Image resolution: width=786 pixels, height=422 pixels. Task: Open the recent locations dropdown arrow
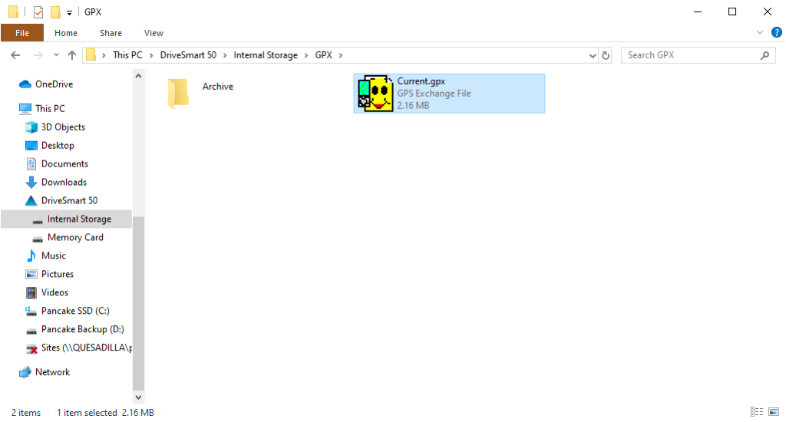point(56,55)
